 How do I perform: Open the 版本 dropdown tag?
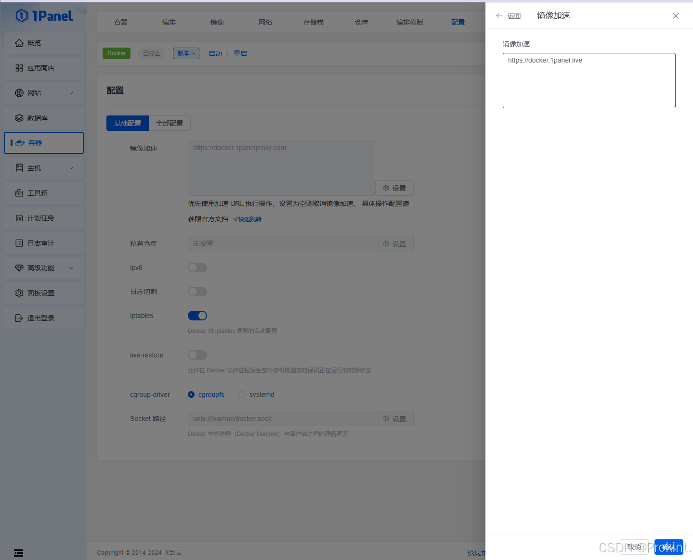click(186, 53)
